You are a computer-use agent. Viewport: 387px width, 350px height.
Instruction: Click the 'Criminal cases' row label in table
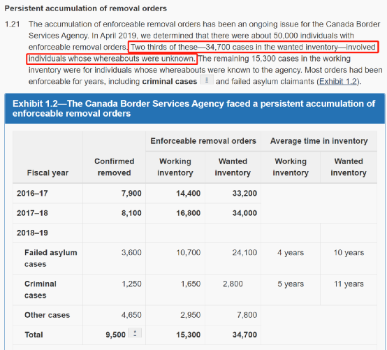[x=41, y=289]
